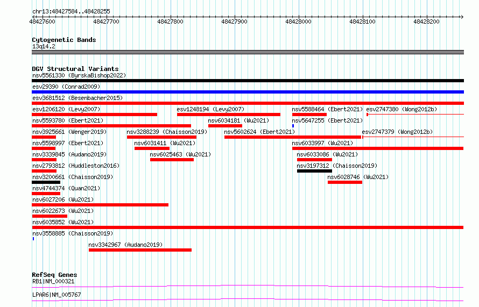479x307 pixels.
Task: Click ruler position 48427700
Action: tap(107, 22)
